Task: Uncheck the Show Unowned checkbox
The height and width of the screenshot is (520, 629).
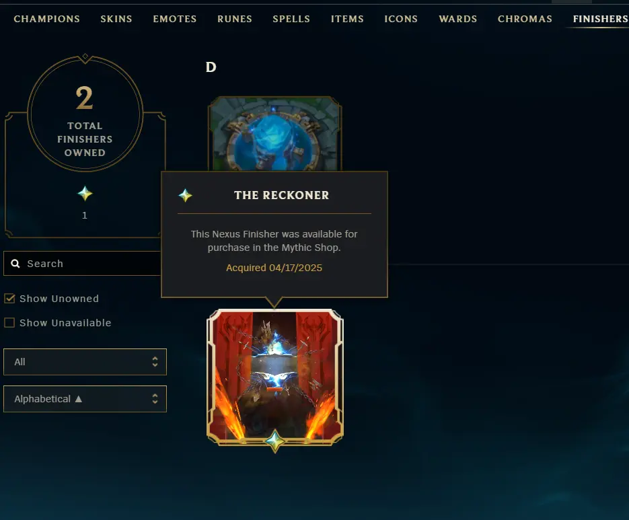Action: coord(9,299)
